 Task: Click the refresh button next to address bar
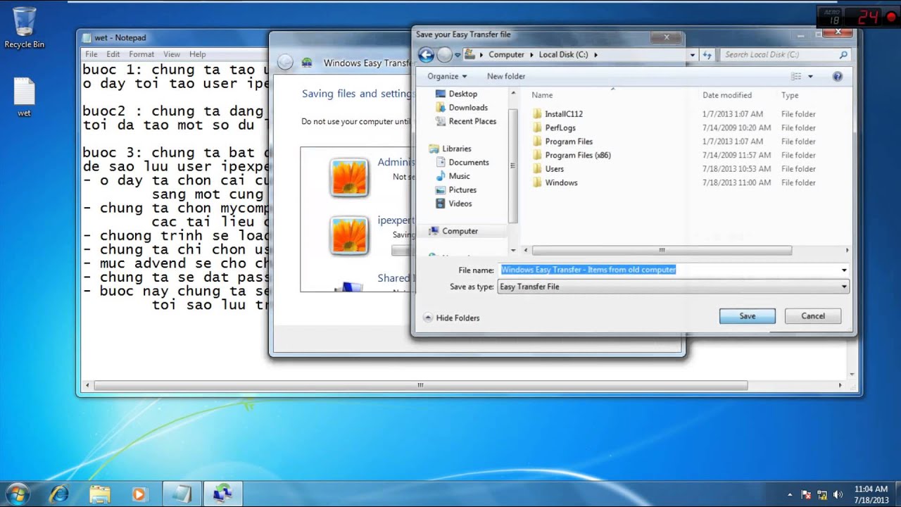(707, 55)
